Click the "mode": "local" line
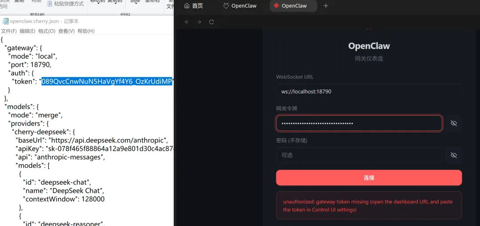This screenshot has height=226, width=480. [33, 56]
